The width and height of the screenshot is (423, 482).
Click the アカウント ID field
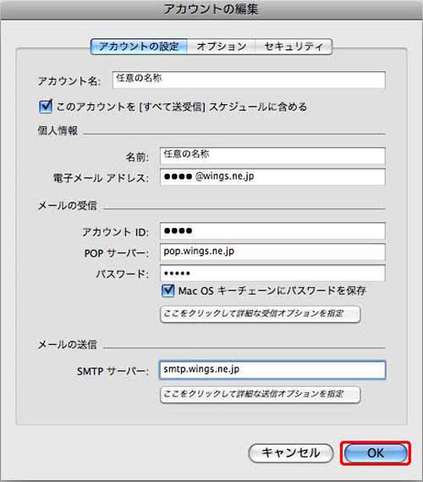pos(272,231)
